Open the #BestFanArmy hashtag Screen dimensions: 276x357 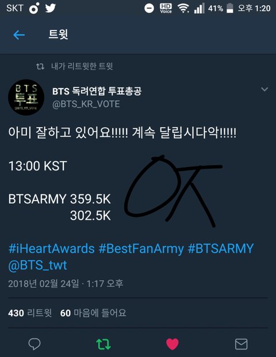point(141,248)
